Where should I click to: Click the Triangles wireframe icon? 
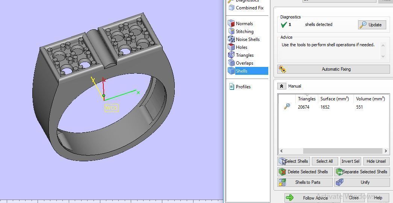pos(231,55)
